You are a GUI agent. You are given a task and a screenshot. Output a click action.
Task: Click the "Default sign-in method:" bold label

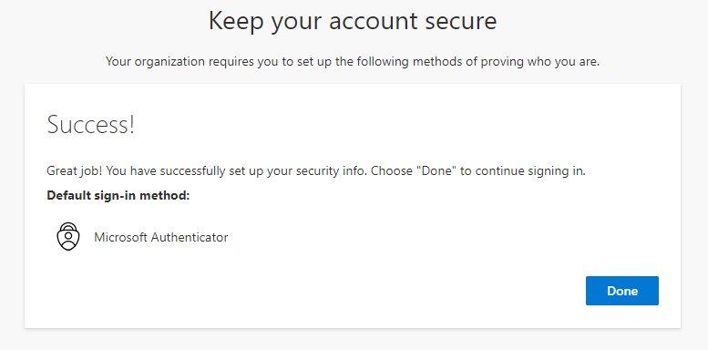click(118, 196)
